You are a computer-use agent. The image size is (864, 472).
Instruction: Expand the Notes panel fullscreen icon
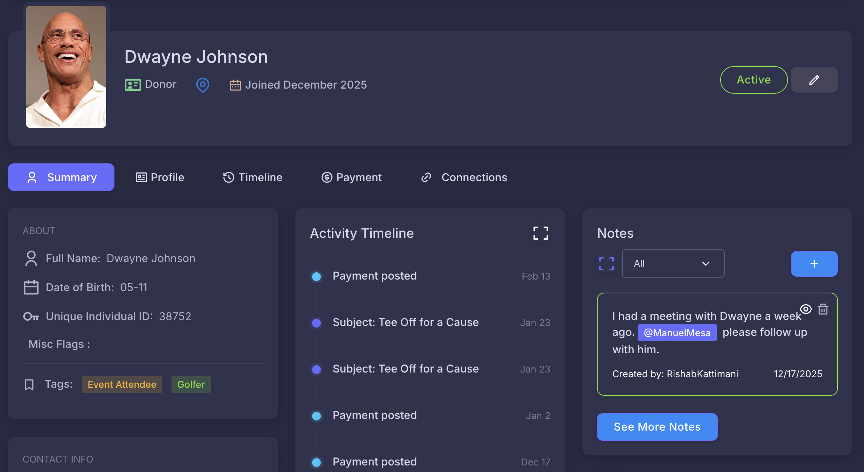tap(606, 264)
